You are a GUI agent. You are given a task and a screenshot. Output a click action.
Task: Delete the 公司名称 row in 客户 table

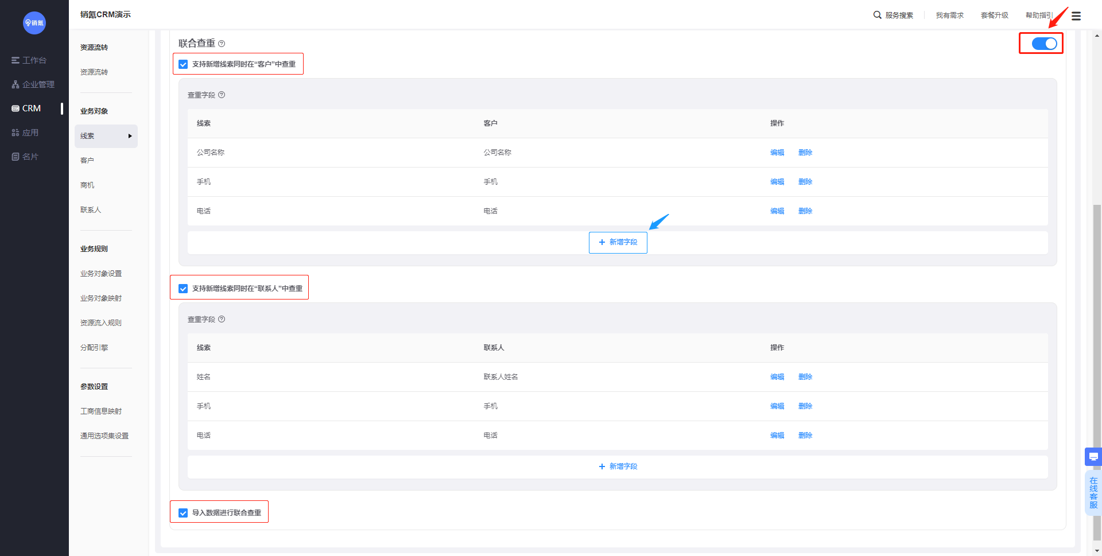[x=805, y=153]
